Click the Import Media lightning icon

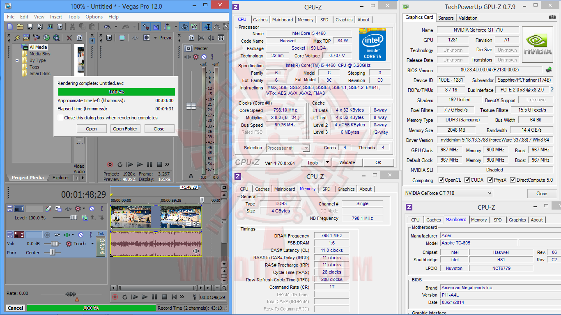pos(16,38)
